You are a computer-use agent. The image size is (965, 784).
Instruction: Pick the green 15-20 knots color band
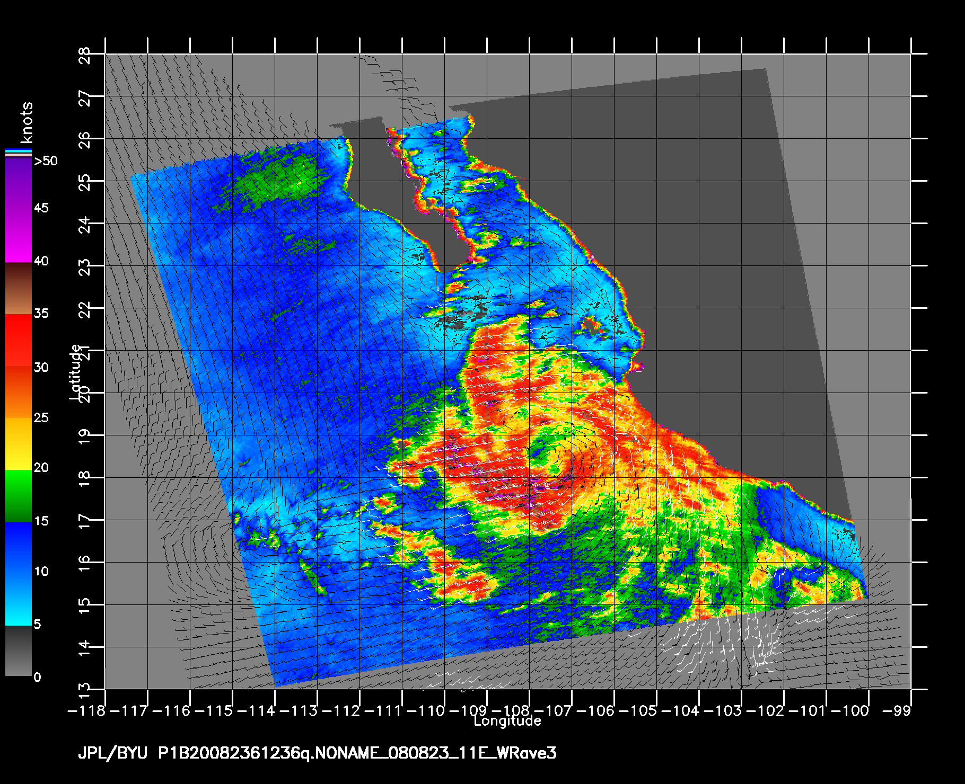[x=19, y=496]
